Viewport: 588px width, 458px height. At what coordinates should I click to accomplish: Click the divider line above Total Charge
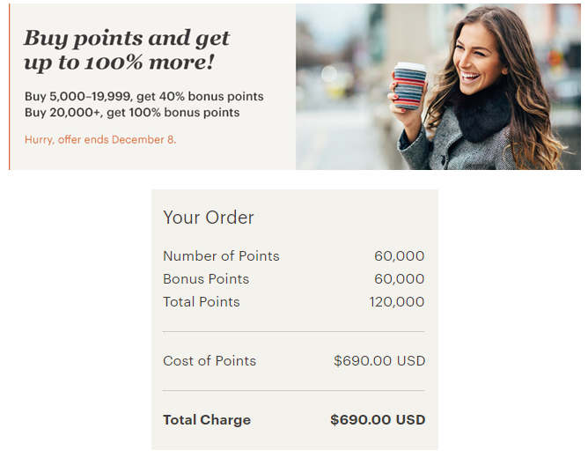[x=294, y=390]
